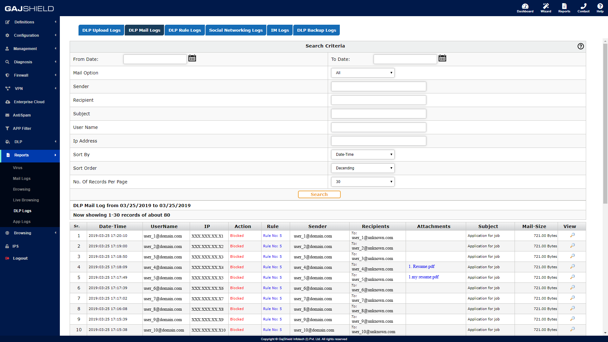Open App Logs in sidebar submenu

[22, 222]
